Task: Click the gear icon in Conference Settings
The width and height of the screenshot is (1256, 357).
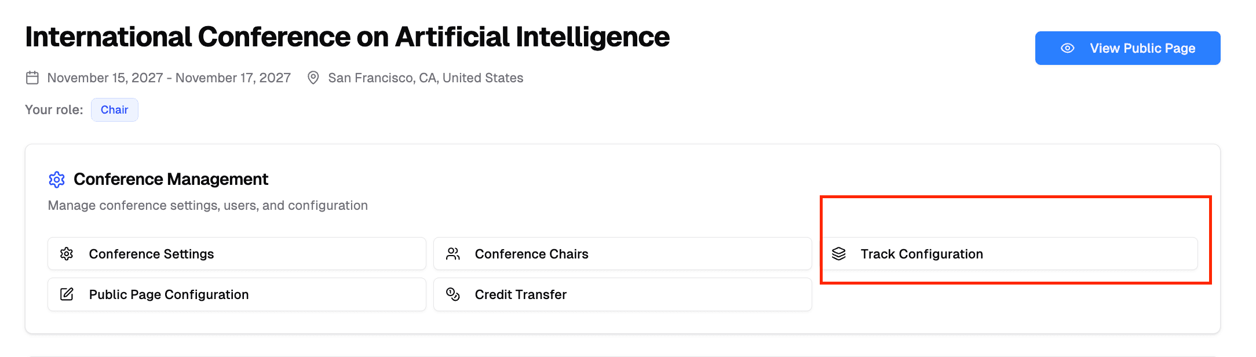Action: coord(67,254)
